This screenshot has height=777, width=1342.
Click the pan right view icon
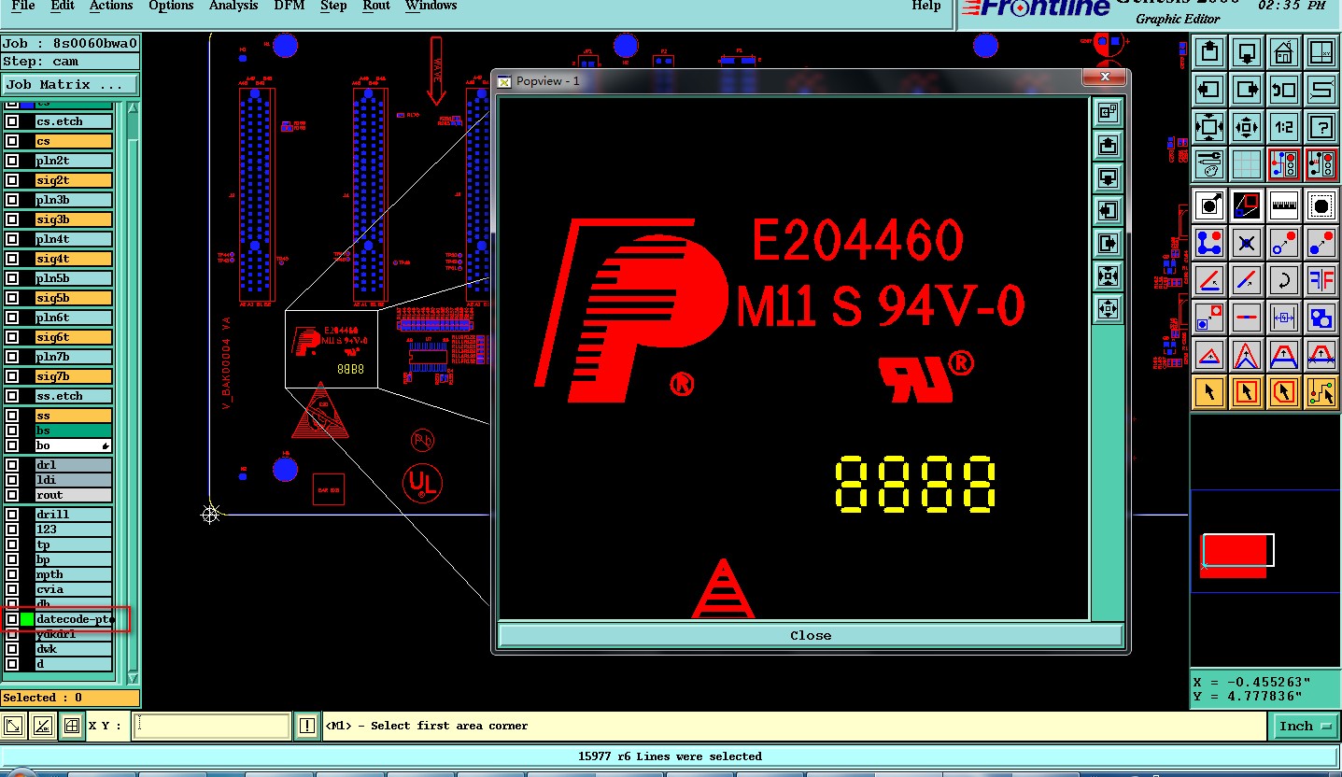(x=1246, y=91)
